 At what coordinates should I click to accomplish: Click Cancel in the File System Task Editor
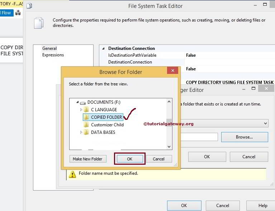tap(223, 206)
